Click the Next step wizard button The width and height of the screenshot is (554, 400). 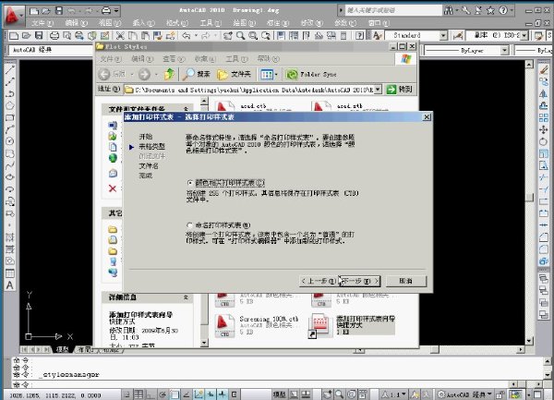tap(360, 281)
